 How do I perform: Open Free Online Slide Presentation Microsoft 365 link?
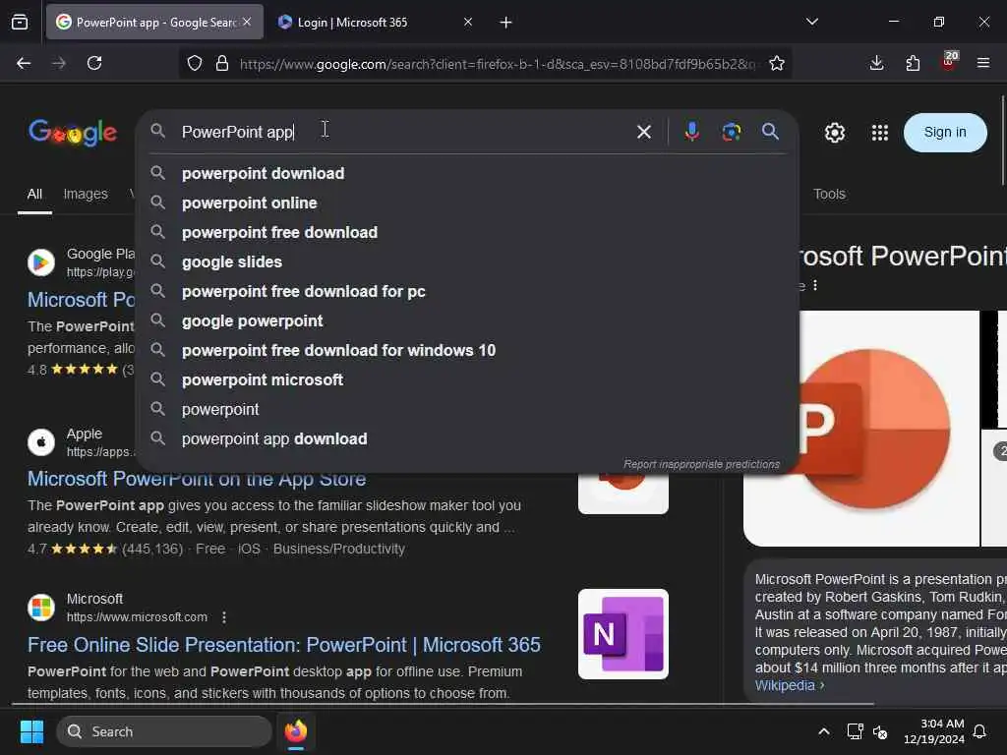[284, 645]
